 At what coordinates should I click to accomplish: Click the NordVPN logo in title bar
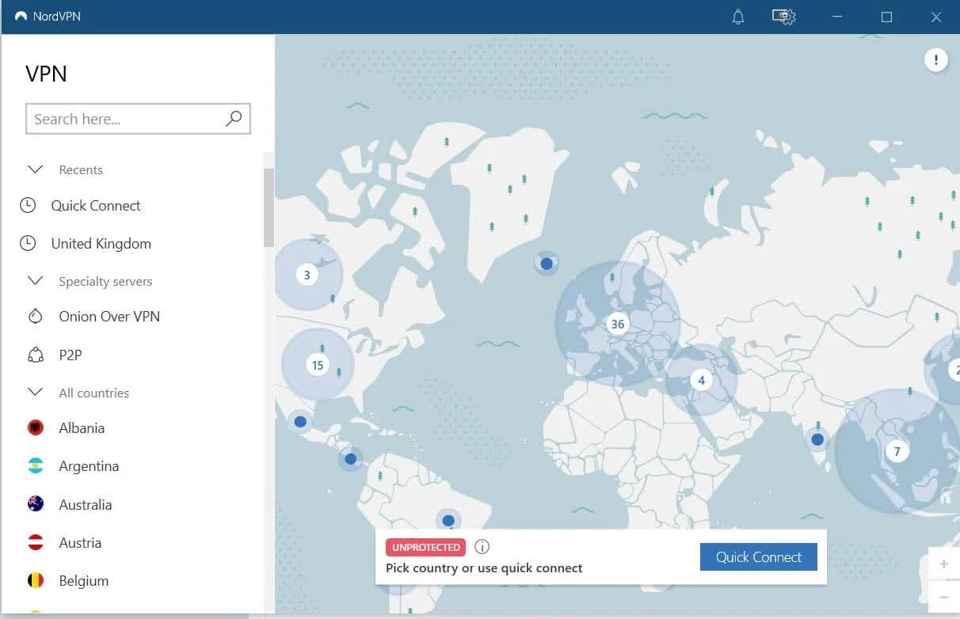pos(21,17)
